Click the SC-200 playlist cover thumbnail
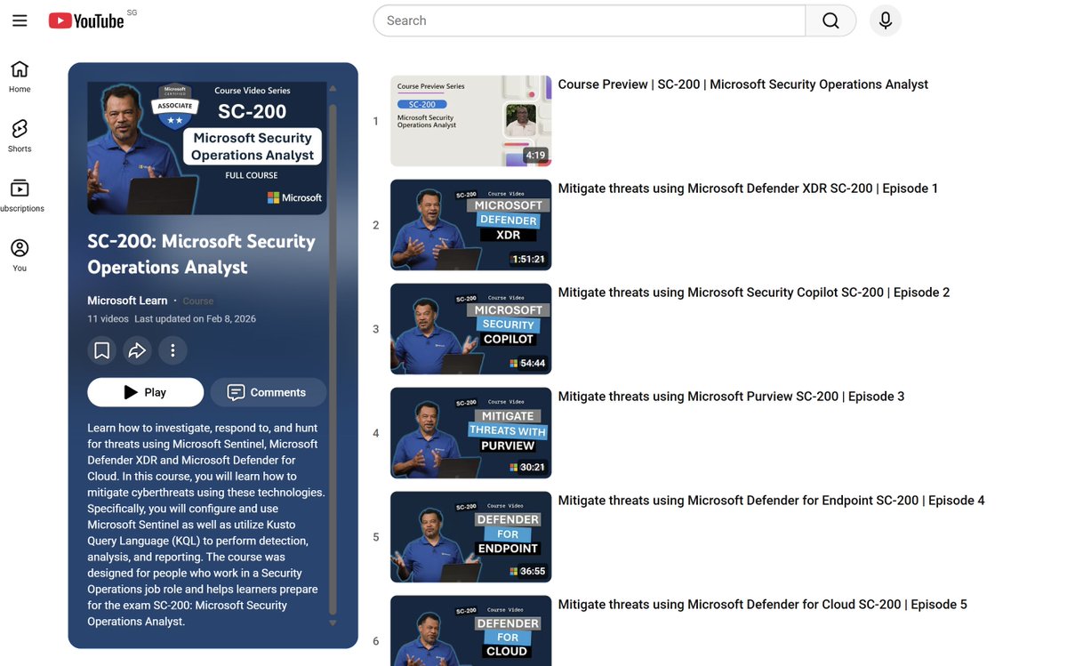Image resolution: width=1067 pixels, height=666 pixels. (207, 148)
